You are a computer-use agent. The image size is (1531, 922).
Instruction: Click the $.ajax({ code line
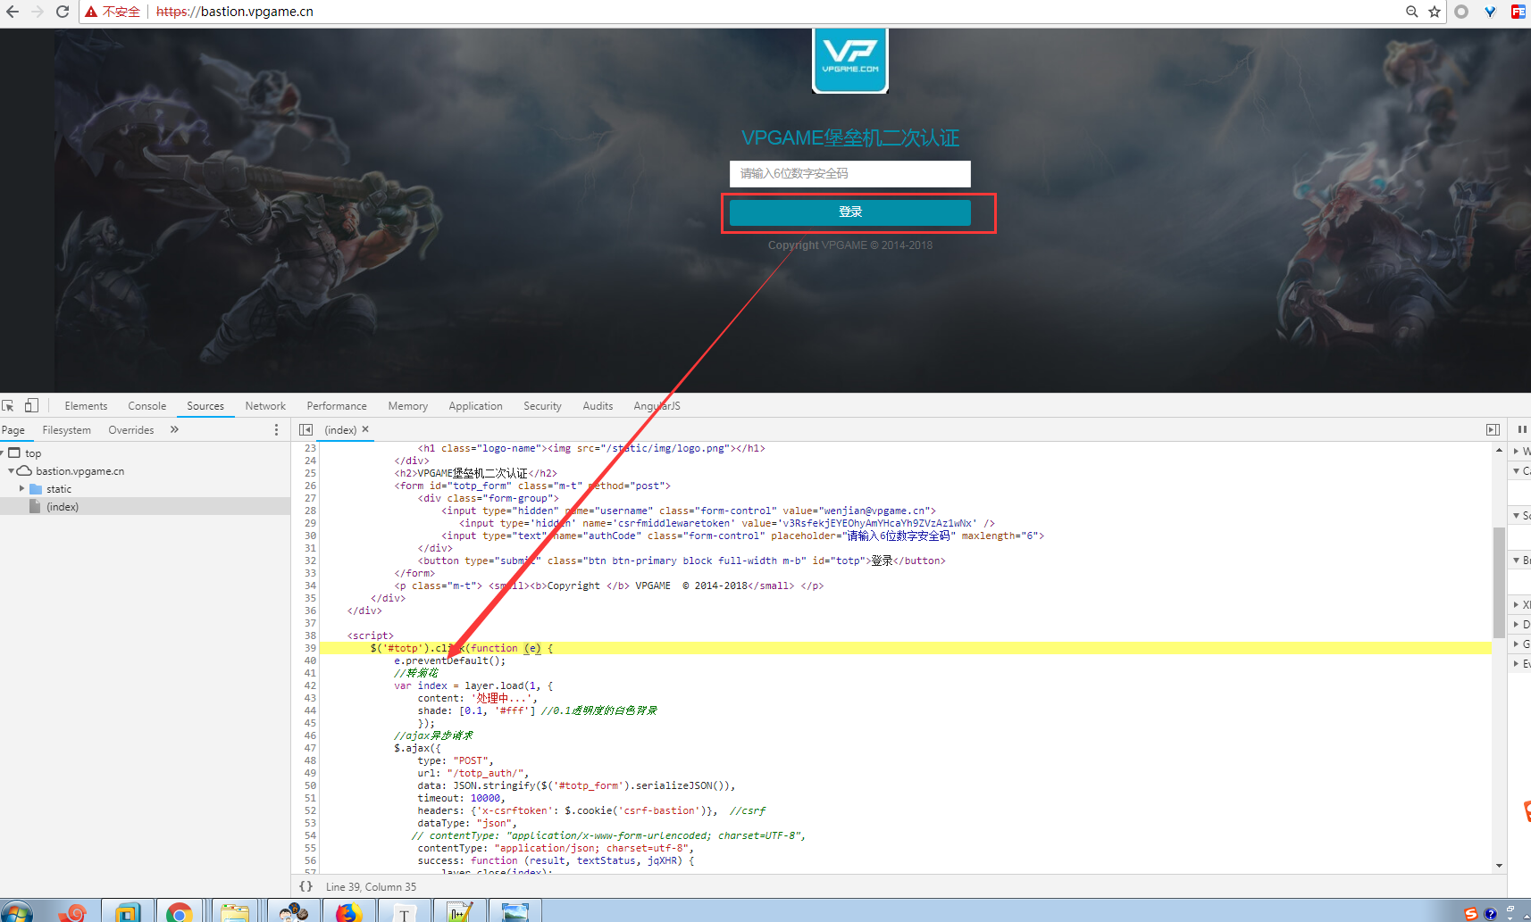[x=417, y=749]
